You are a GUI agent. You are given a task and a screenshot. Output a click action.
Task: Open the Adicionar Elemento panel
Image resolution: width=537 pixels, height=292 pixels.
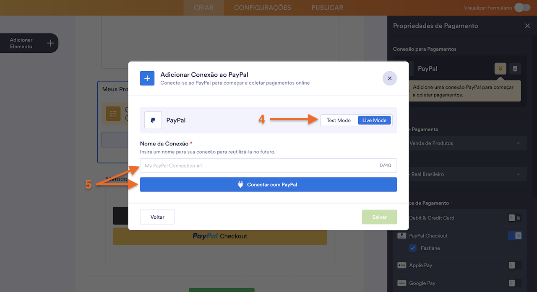29,43
